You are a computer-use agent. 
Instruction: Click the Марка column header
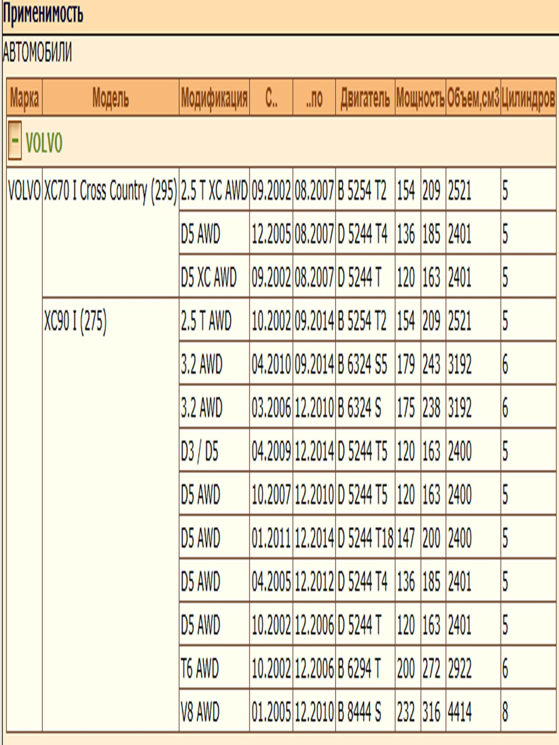click(x=24, y=98)
